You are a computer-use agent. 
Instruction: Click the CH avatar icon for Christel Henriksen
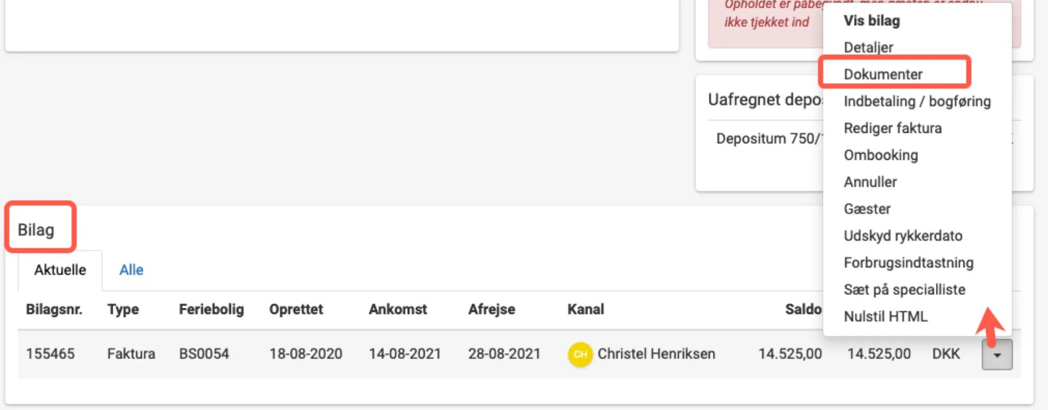[x=581, y=354]
